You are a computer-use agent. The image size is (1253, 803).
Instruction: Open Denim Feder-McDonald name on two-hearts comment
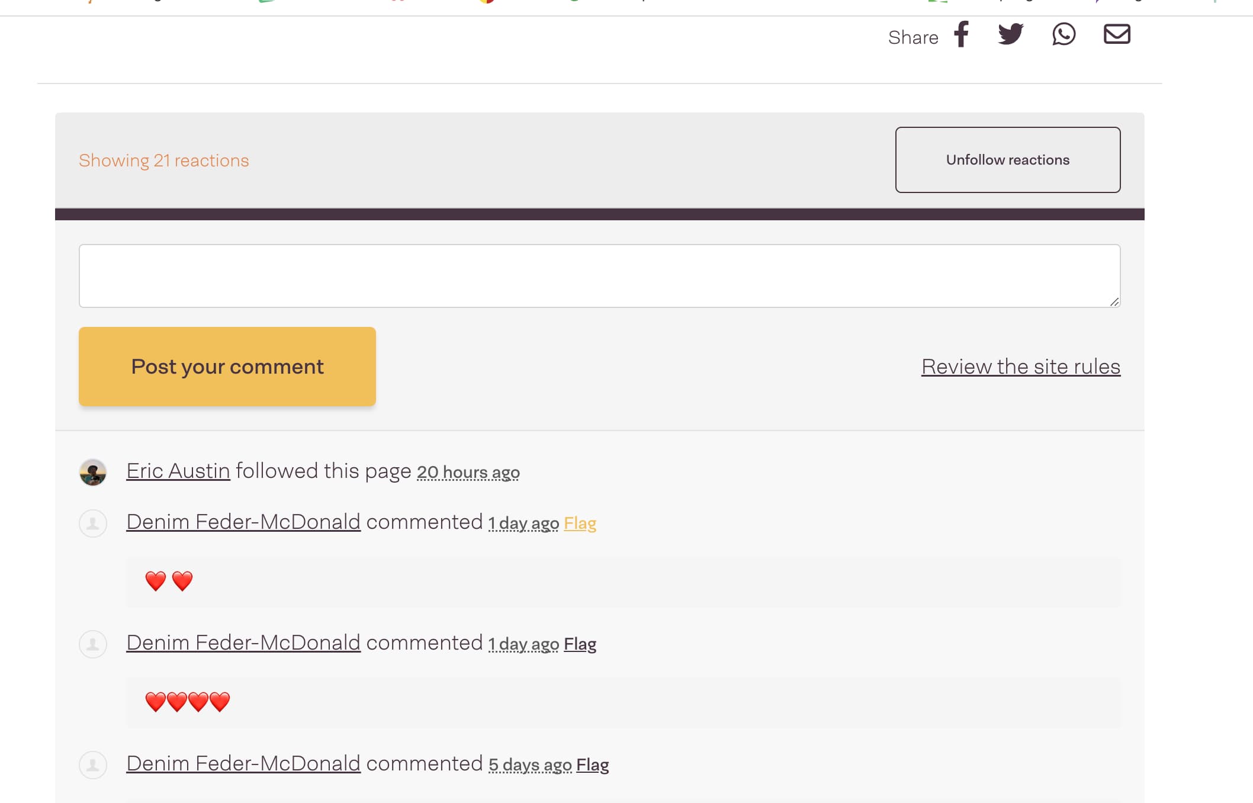pyautogui.click(x=243, y=522)
